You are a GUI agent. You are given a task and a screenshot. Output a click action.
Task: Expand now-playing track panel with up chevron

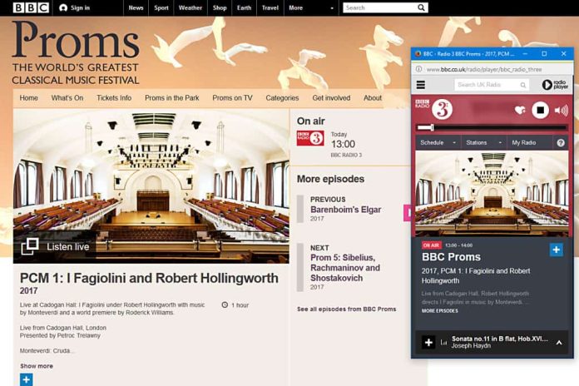pos(559,343)
